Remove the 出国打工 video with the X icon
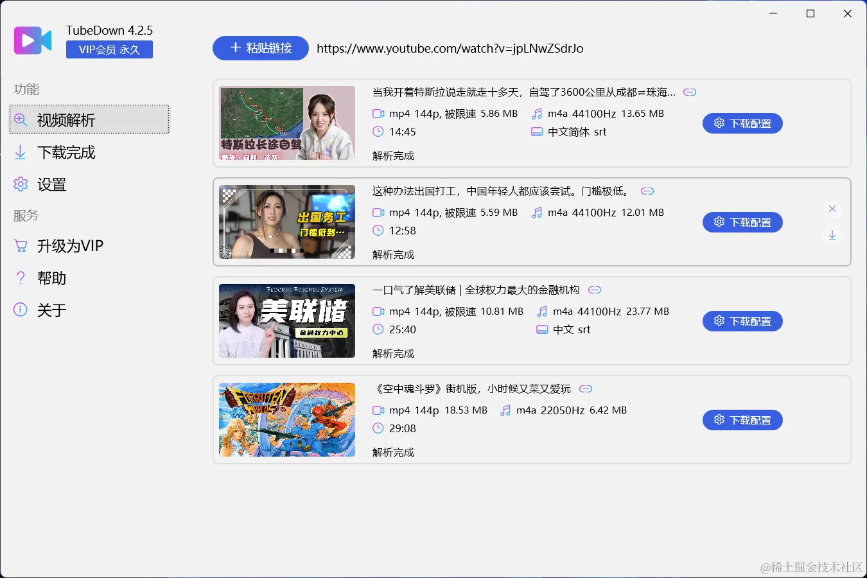The width and height of the screenshot is (867, 578). coord(832,209)
